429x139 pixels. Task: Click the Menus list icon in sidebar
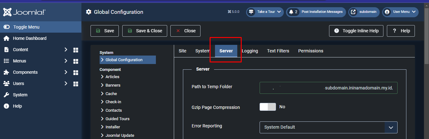pyautogui.click(x=6, y=61)
